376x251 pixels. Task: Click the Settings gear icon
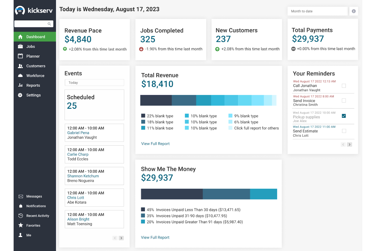[x=20, y=95]
